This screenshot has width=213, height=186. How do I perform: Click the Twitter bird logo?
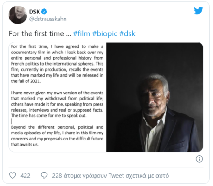point(199,11)
